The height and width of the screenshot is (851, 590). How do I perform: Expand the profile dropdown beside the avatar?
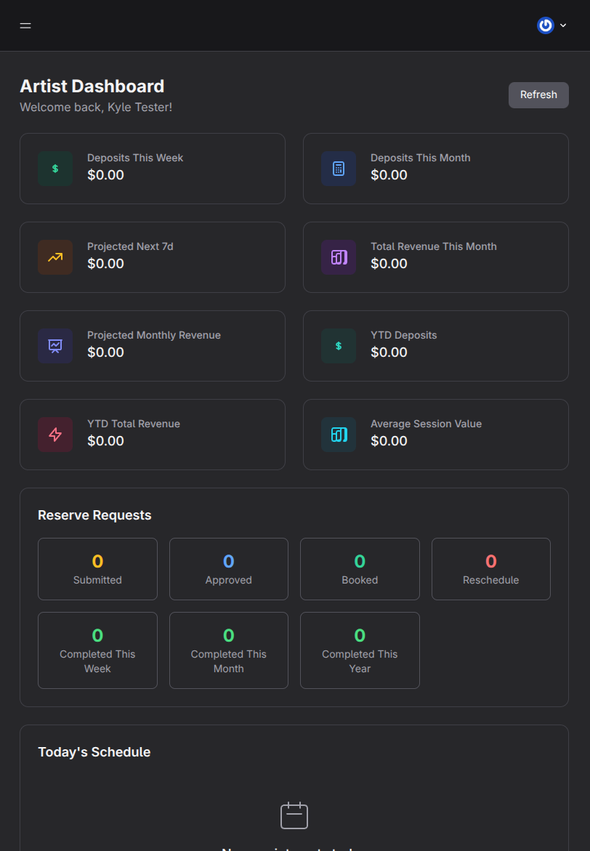561,25
